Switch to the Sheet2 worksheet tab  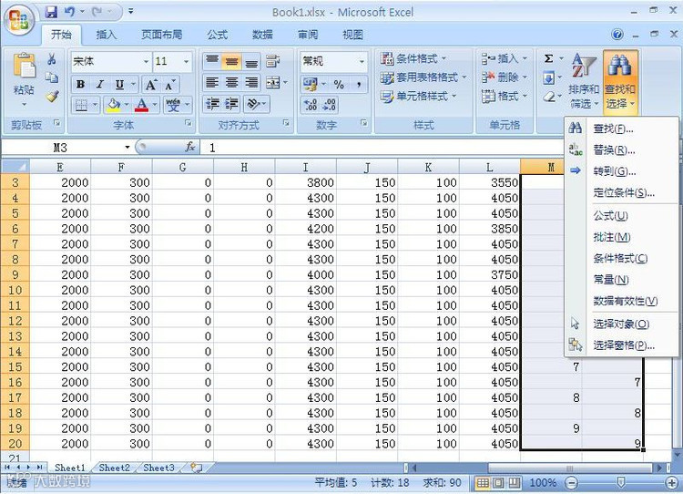[x=115, y=468]
